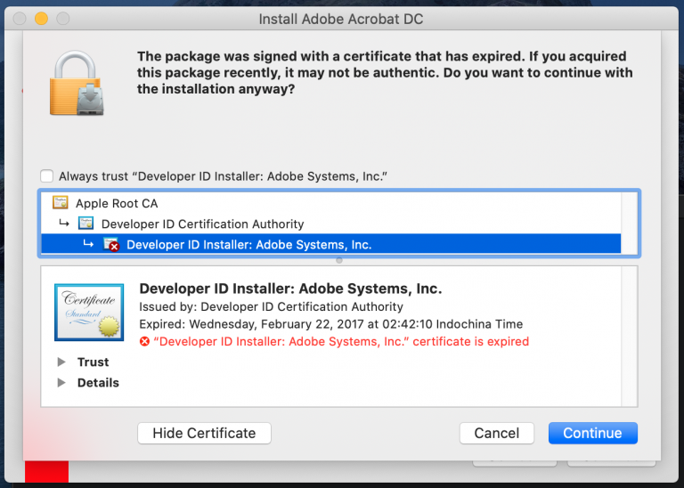Expand the Details section
This screenshot has height=488, width=684.
pyautogui.click(x=61, y=382)
